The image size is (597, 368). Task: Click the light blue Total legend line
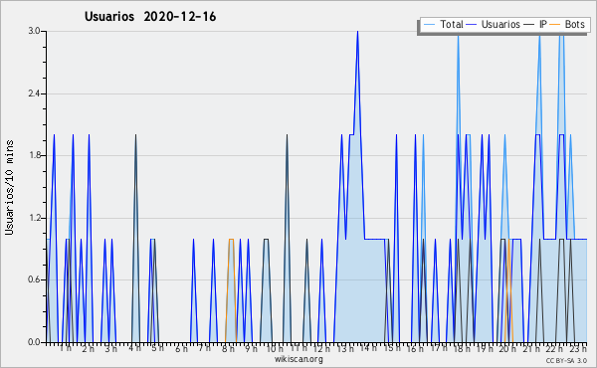[x=429, y=24]
